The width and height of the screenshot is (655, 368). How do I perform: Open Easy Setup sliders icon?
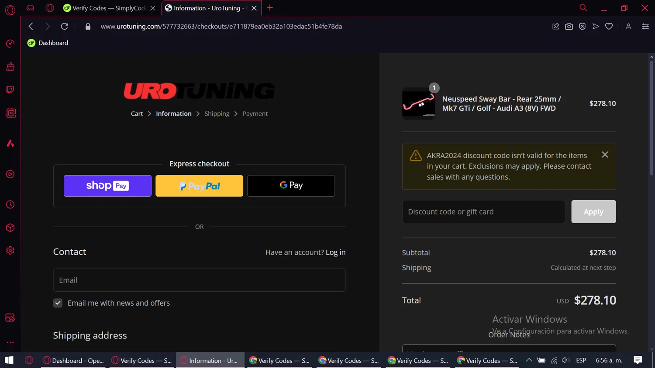point(645,27)
